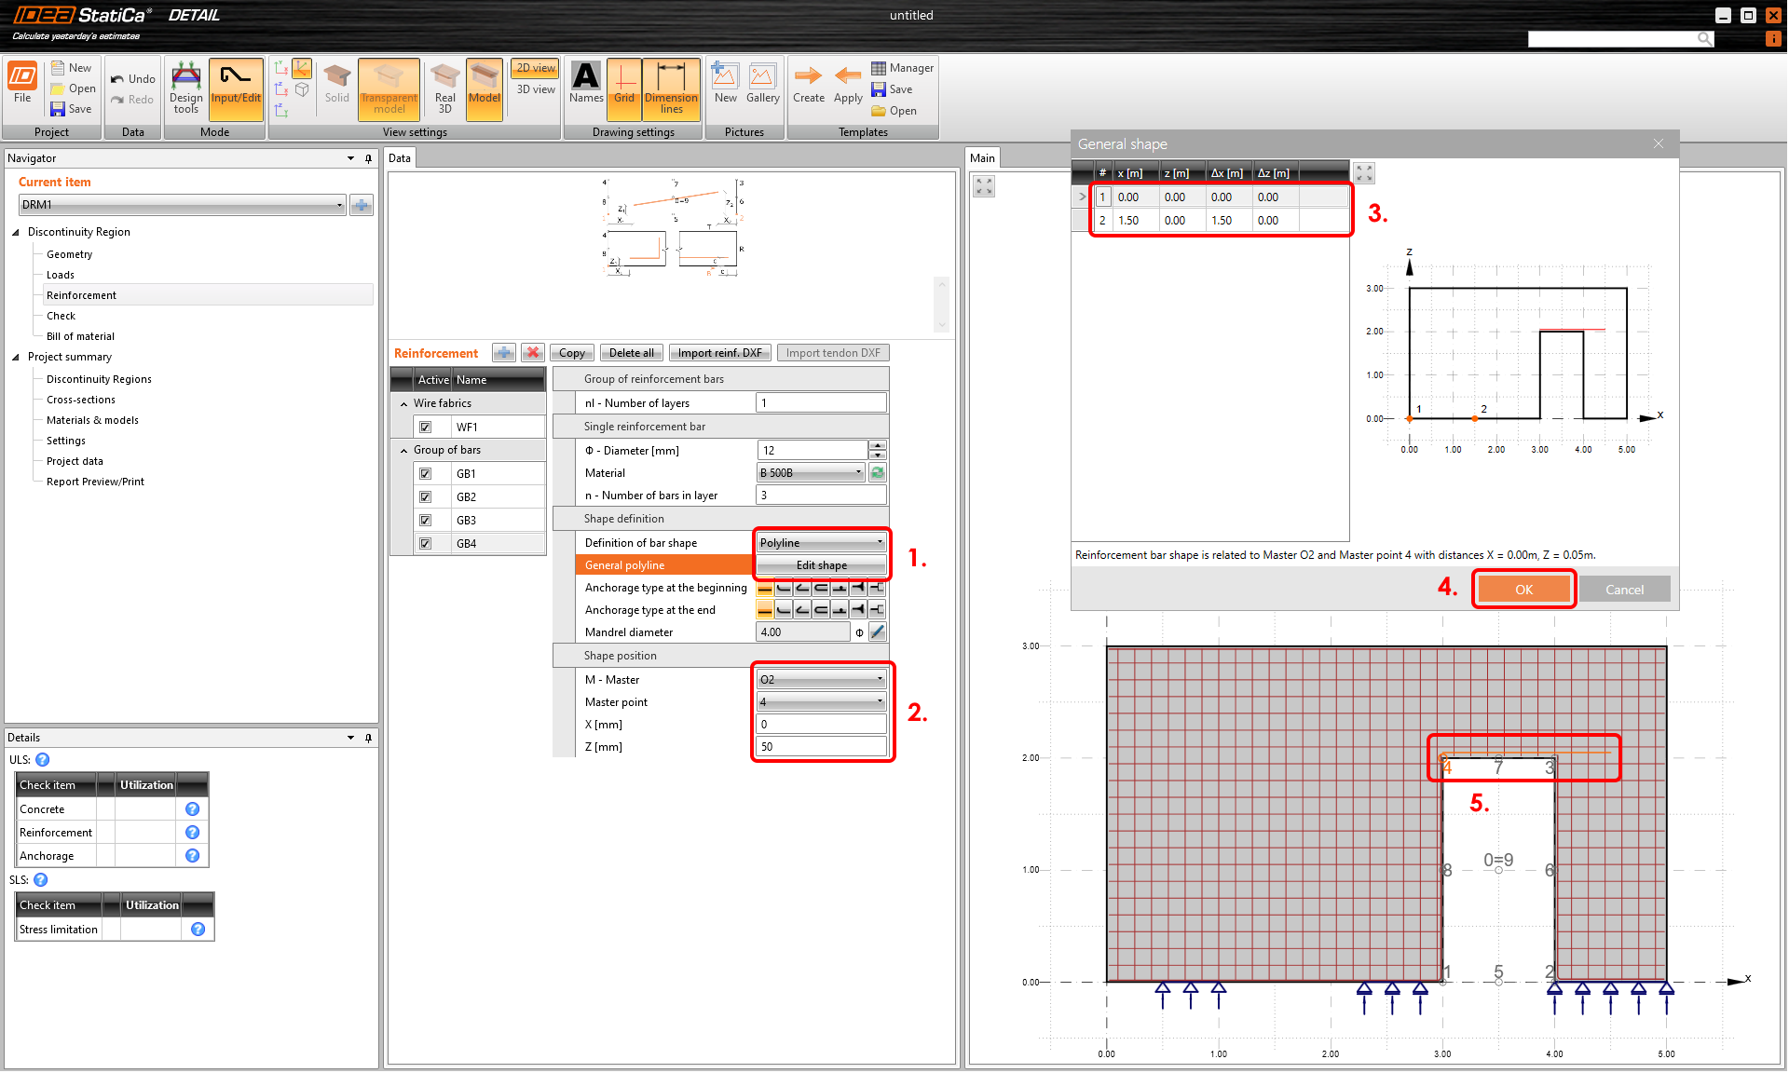Toggle the GB4 active checkbox
The width and height of the screenshot is (1789, 1073).
(x=426, y=544)
